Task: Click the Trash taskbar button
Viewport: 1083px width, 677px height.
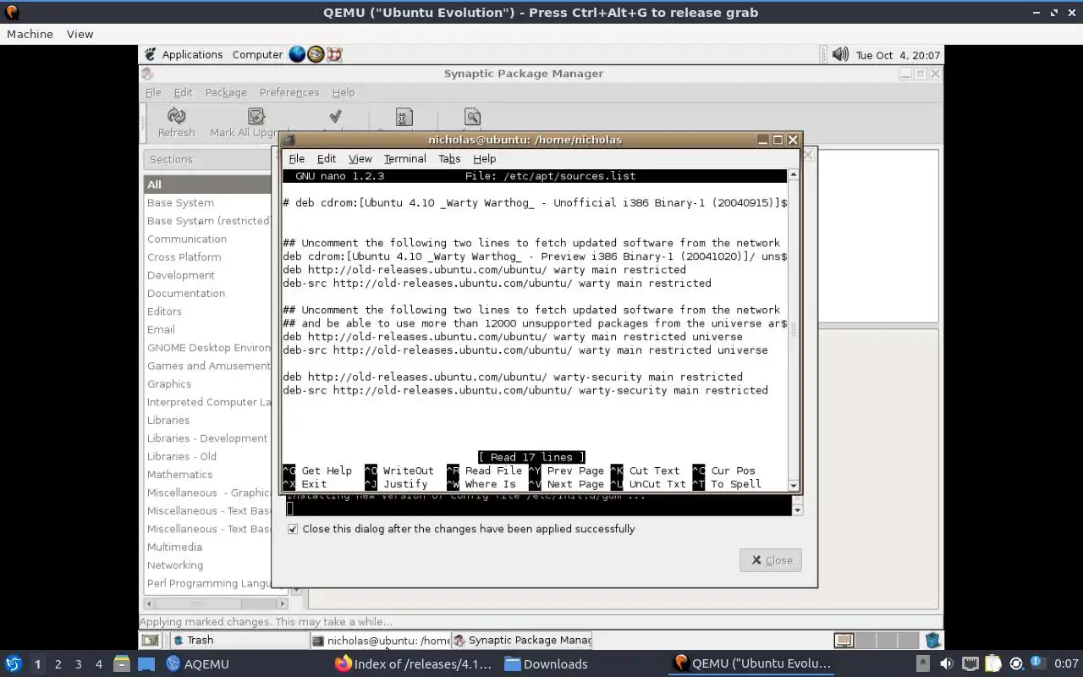Action: tap(239, 641)
